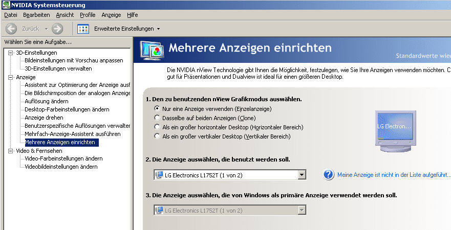Select Mehrfach-Anzeige-Assistent ausführen item

[x=73, y=134]
